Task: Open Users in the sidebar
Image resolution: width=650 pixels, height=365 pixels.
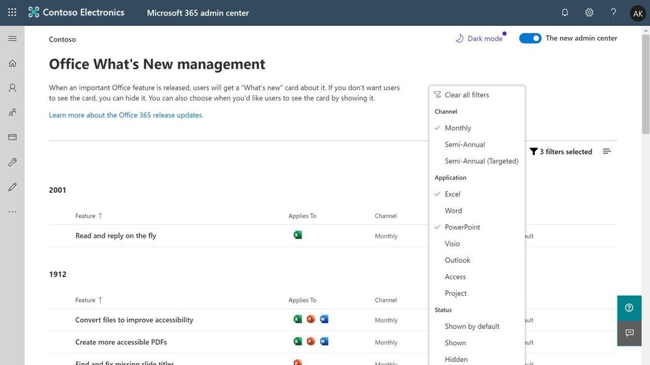Action: [x=12, y=88]
